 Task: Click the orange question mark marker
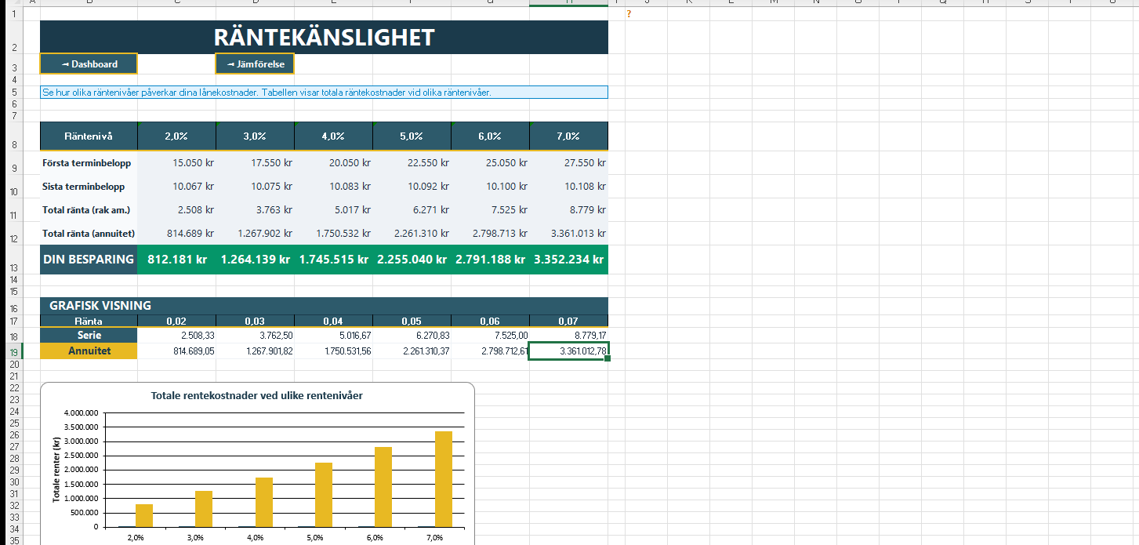click(x=629, y=14)
